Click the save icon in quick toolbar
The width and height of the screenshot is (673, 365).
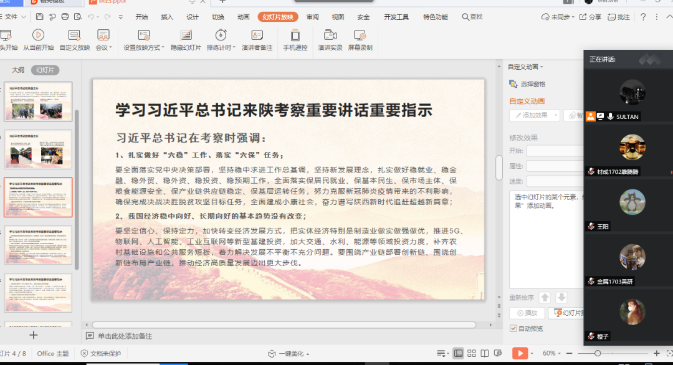pyautogui.click(x=40, y=17)
